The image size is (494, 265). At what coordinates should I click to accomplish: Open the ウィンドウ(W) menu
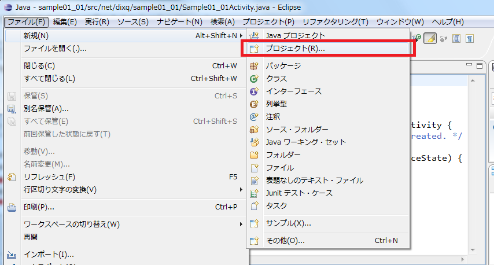pyautogui.click(x=400, y=22)
